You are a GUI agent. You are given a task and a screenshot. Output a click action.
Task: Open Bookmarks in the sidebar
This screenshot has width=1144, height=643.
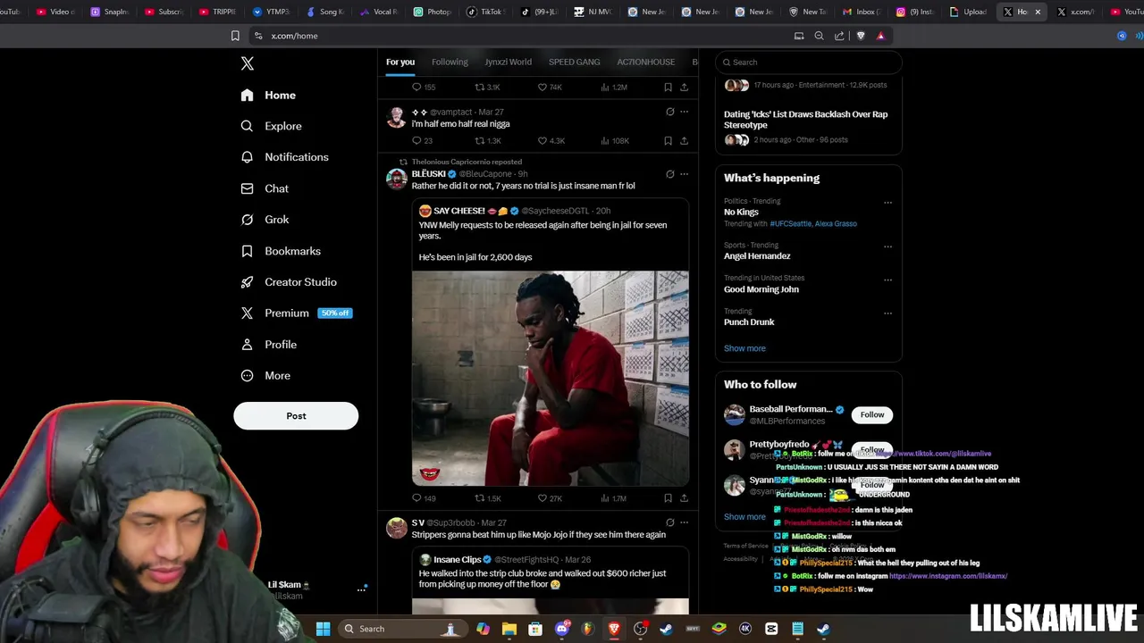[280, 251]
